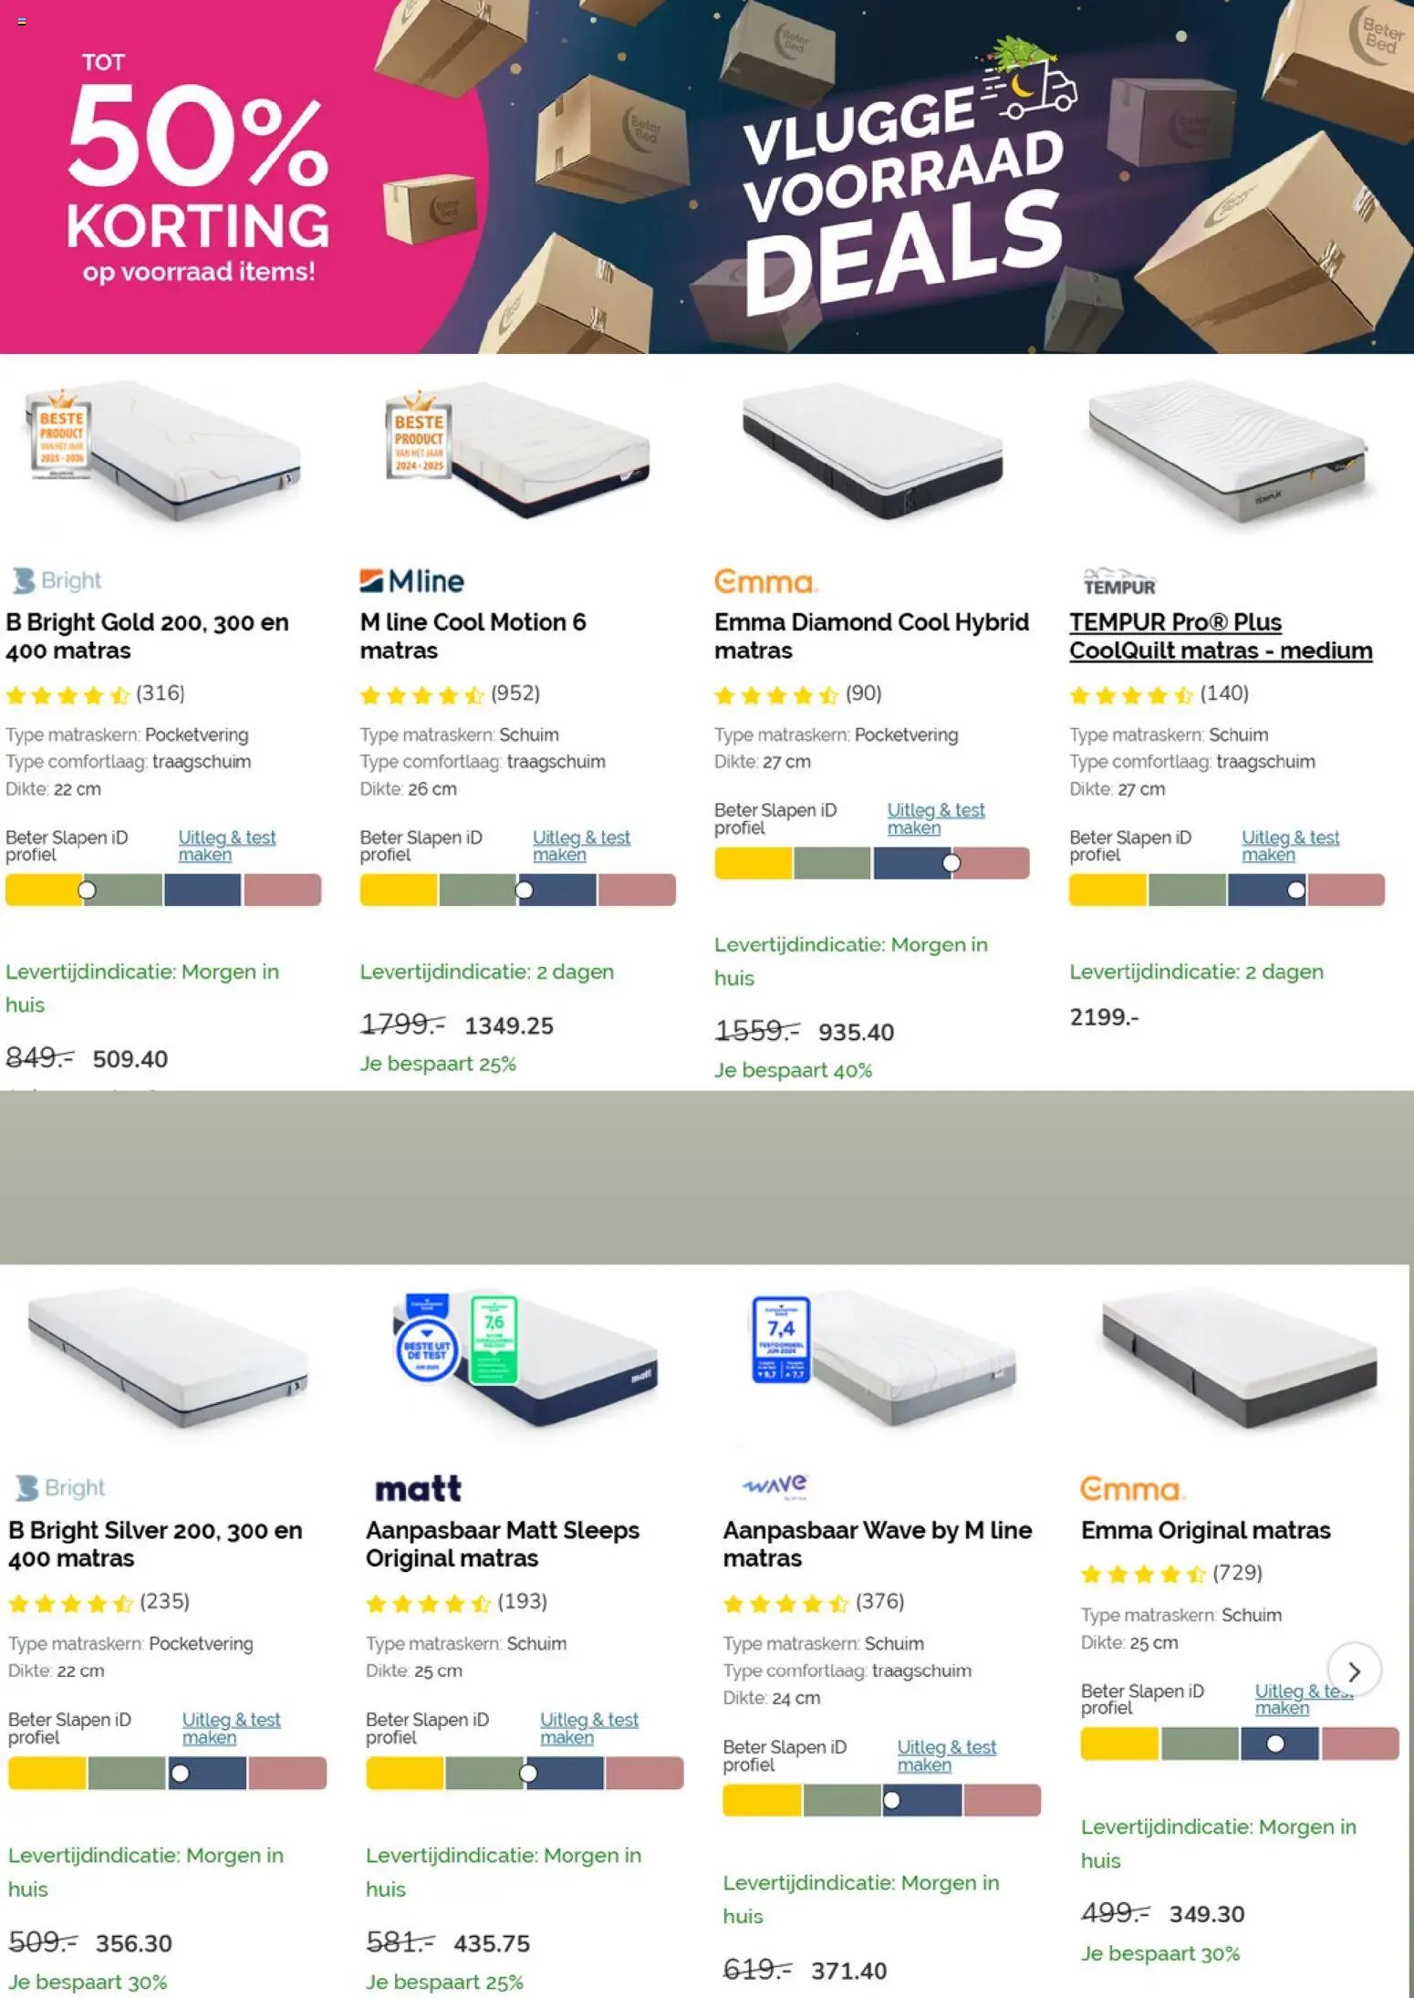Click the Bright brand logo above B Bright Gold
The image size is (1414, 1998).
57,580
